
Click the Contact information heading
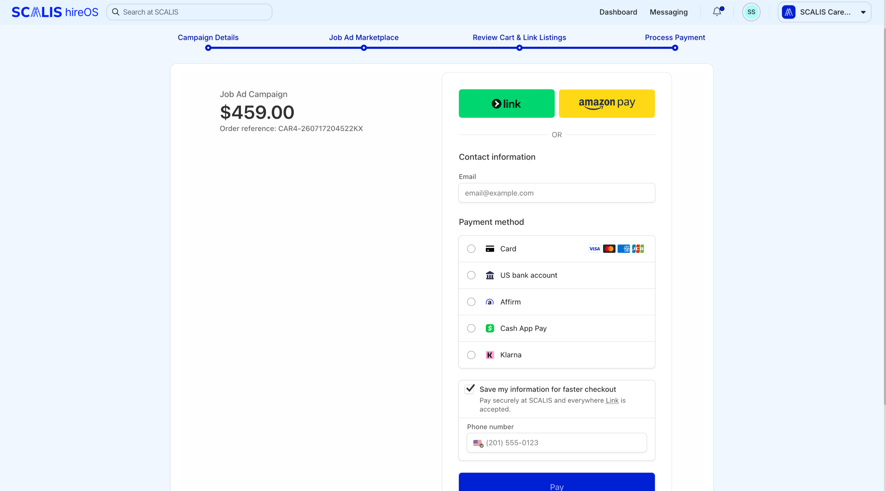pyautogui.click(x=497, y=157)
